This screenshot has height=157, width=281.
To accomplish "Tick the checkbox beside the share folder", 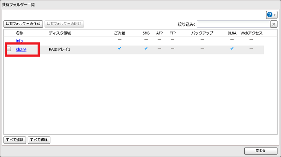I will (9, 49).
